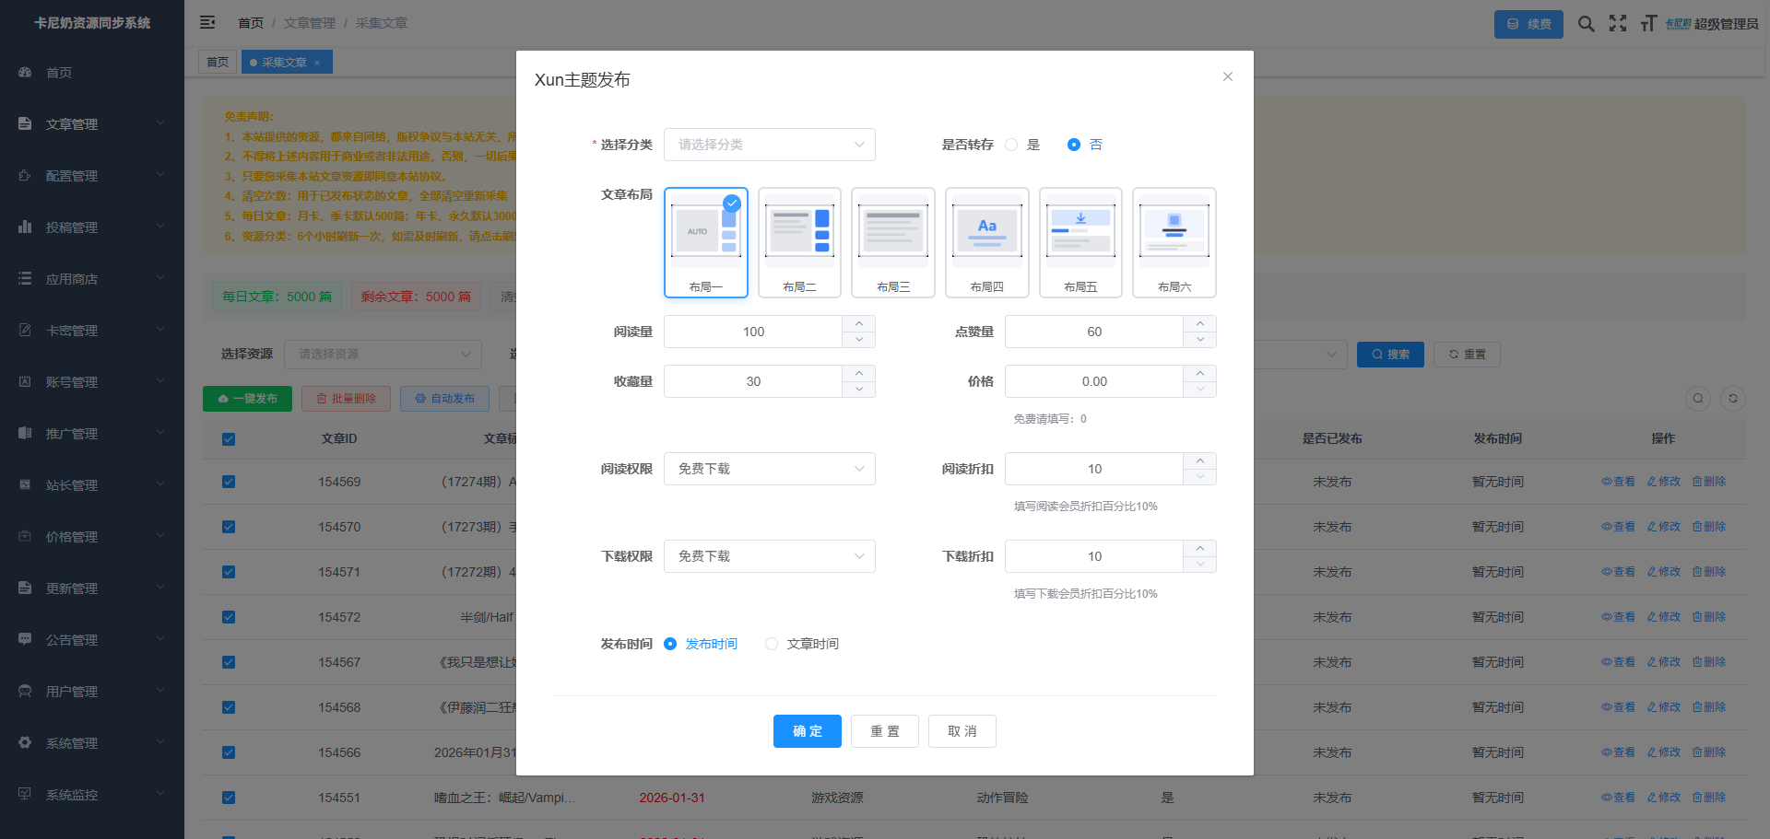Select the 文章时间 radio option
The height and width of the screenshot is (839, 1770).
tap(772, 644)
